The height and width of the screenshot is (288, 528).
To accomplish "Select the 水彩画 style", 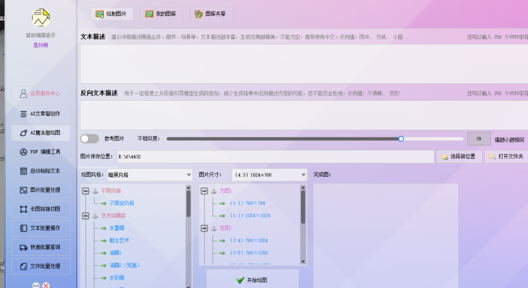I will [x=117, y=278].
